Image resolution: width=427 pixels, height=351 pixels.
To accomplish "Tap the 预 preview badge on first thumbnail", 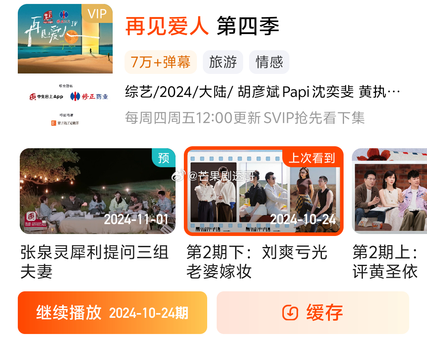I will 163,158.
